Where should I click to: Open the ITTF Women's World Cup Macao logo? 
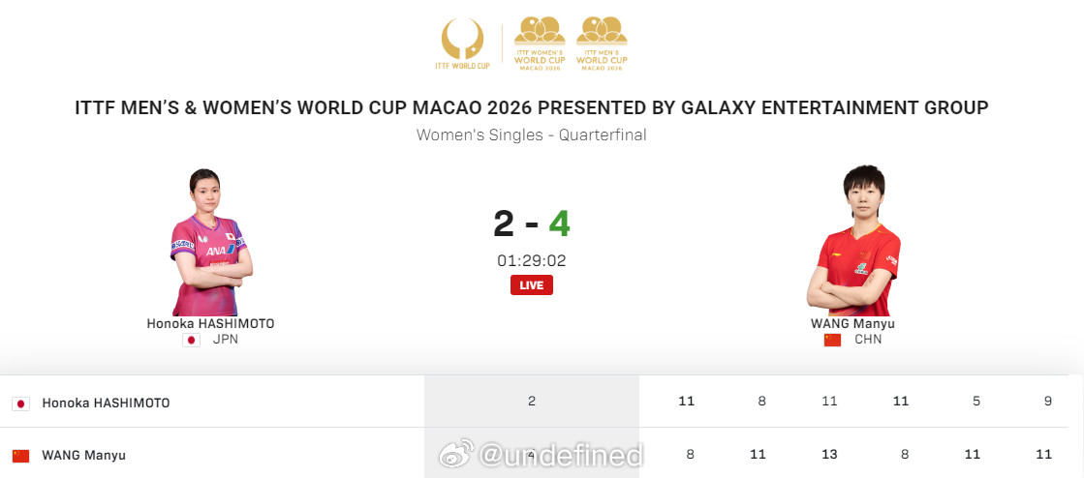pyautogui.click(x=539, y=44)
